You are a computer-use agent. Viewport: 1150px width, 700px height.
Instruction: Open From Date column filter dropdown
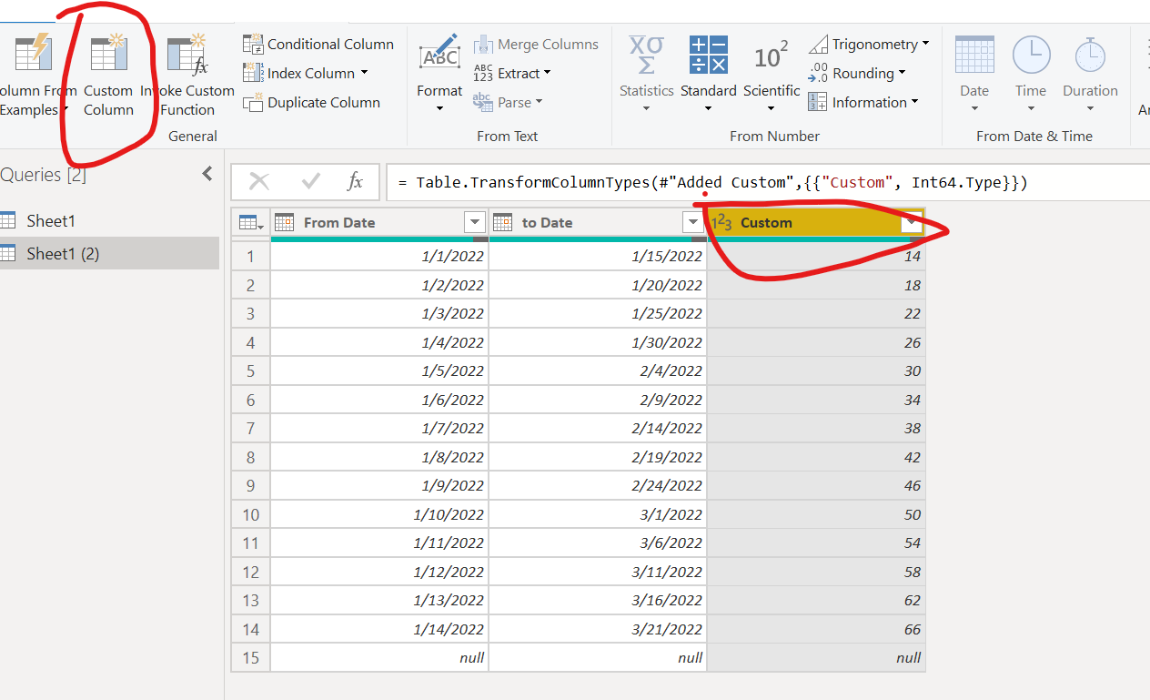tap(474, 222)
